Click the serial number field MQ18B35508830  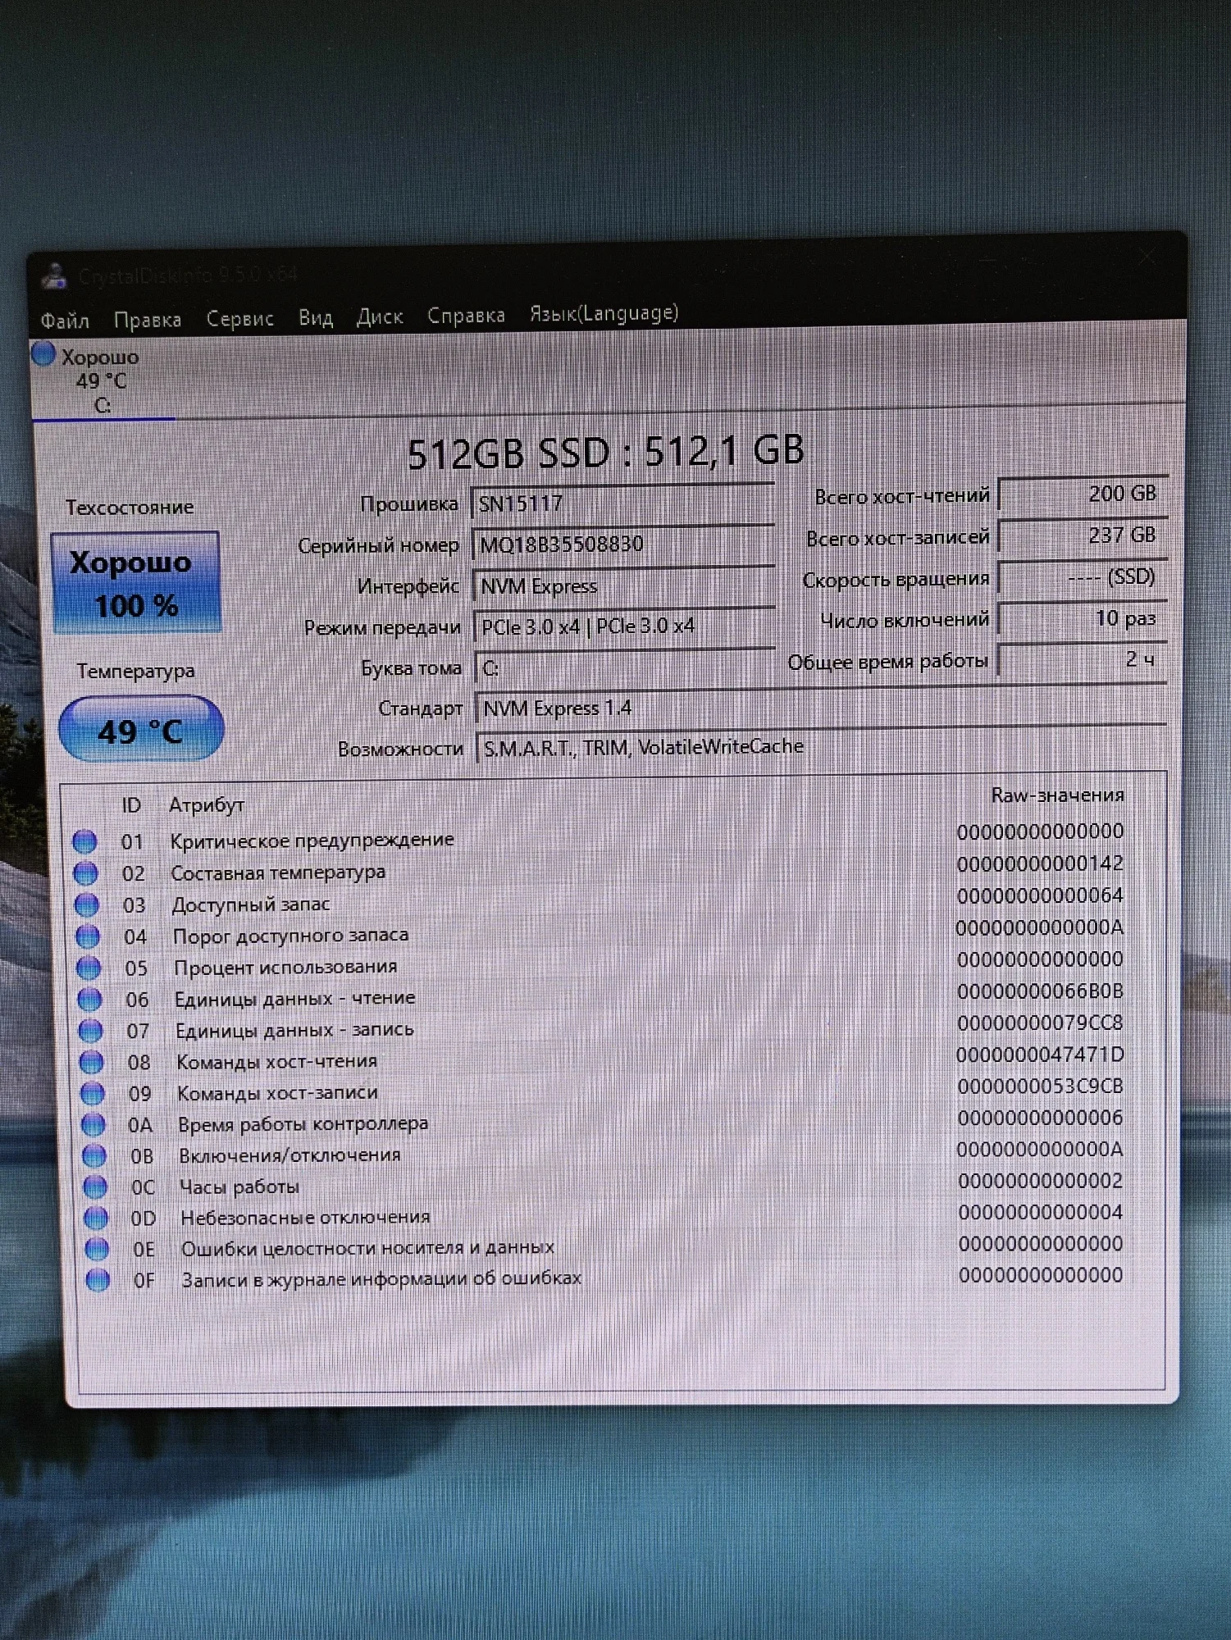click(624, 544)
